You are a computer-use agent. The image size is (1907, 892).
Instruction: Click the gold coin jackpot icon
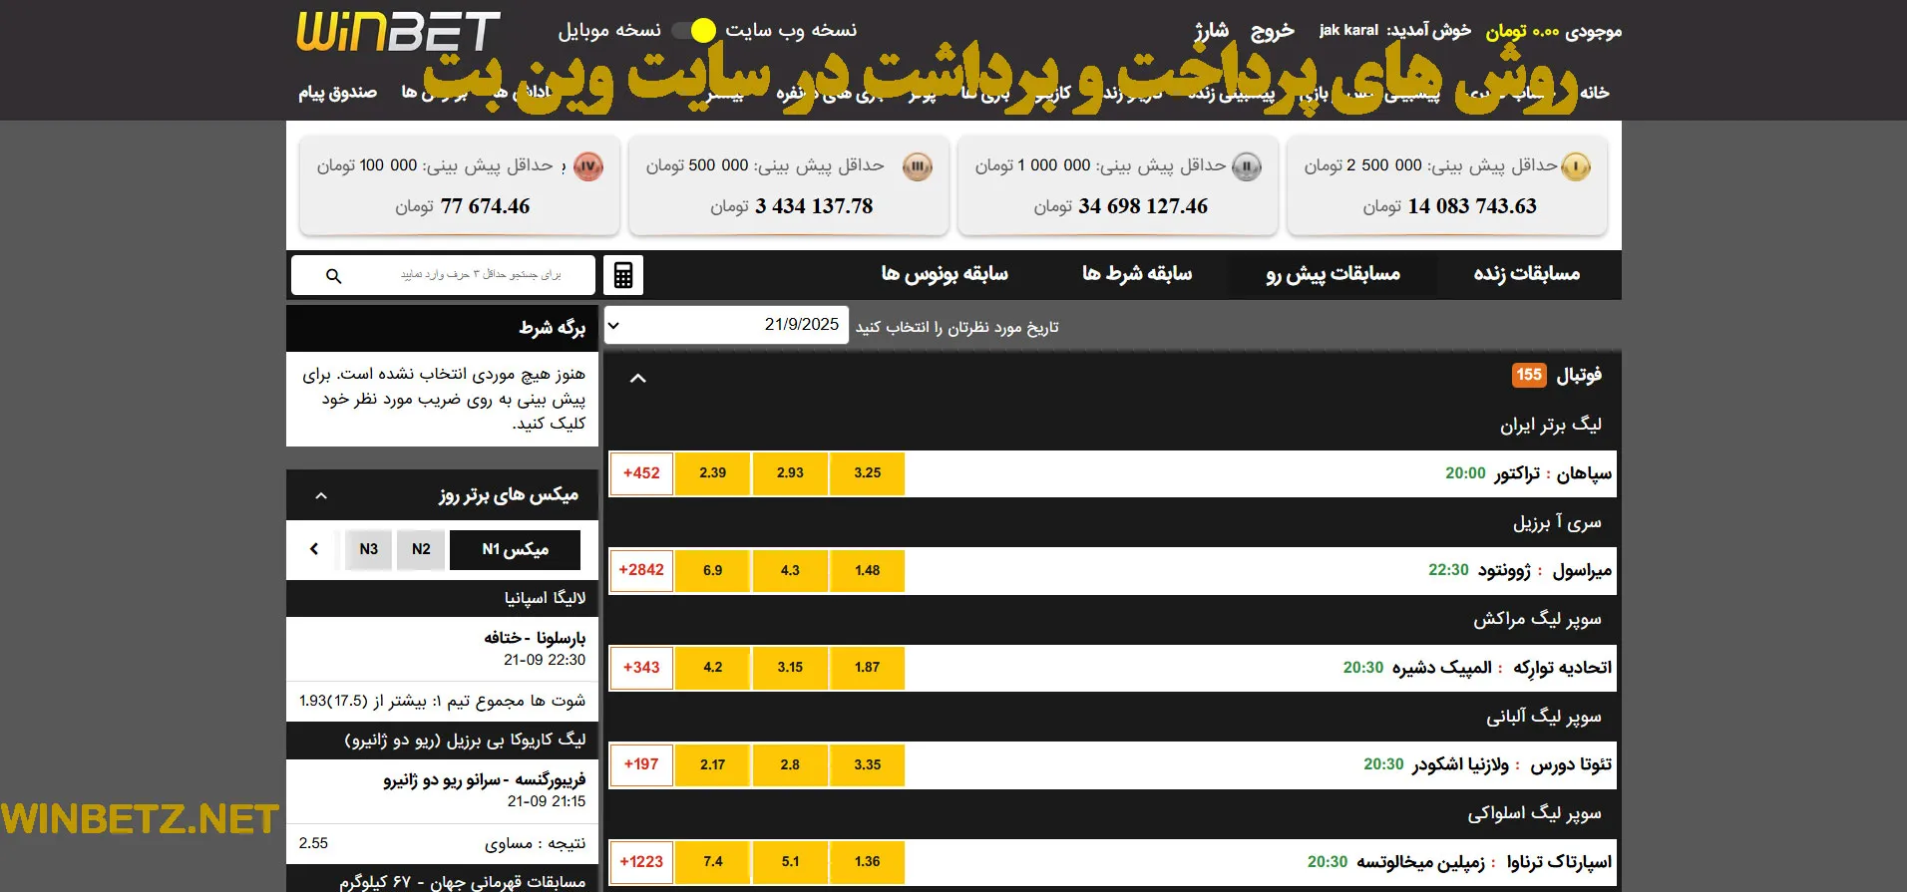[x=1575, y=166]
